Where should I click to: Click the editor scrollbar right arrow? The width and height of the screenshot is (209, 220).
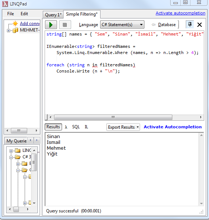[201, 117]
